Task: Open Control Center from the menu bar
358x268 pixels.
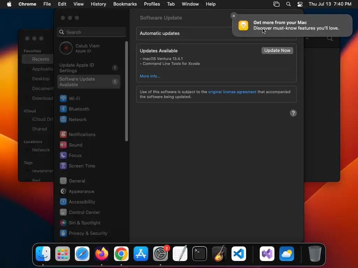Action: coord(300,4)
